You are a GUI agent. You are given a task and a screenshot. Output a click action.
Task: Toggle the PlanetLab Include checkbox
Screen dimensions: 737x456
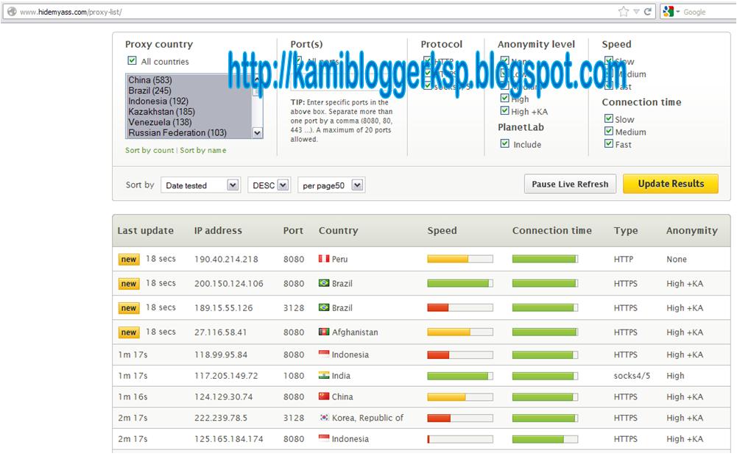(504, 143)
